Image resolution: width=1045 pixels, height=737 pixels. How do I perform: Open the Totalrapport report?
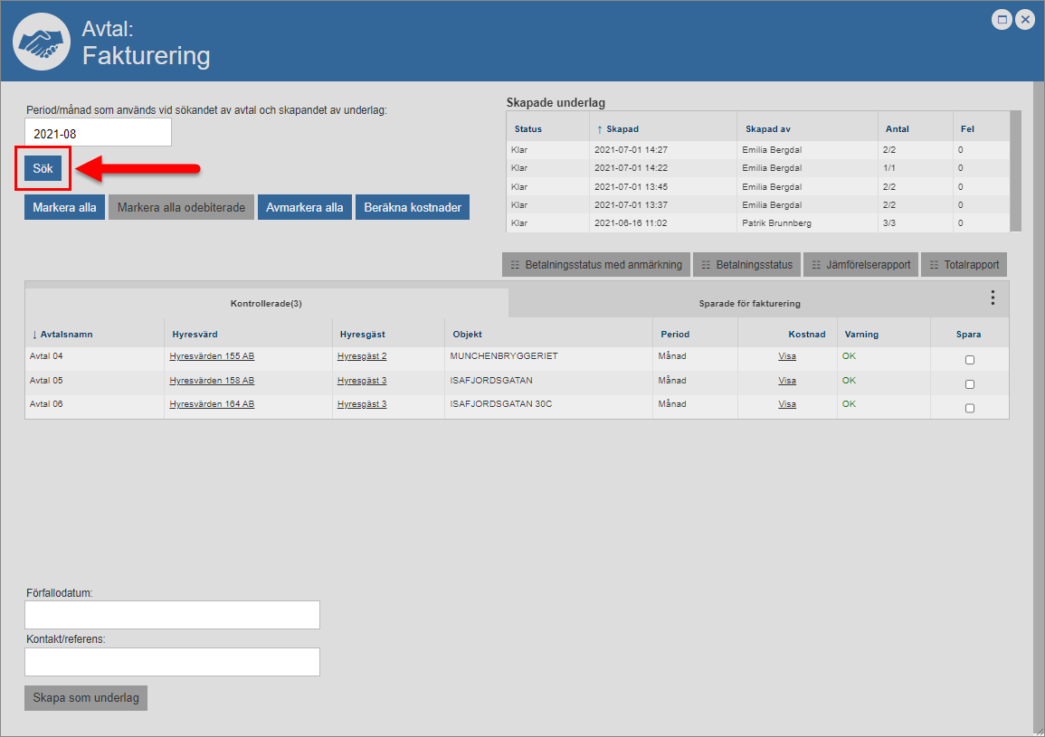pyautogui.click(x=964, y=265)
